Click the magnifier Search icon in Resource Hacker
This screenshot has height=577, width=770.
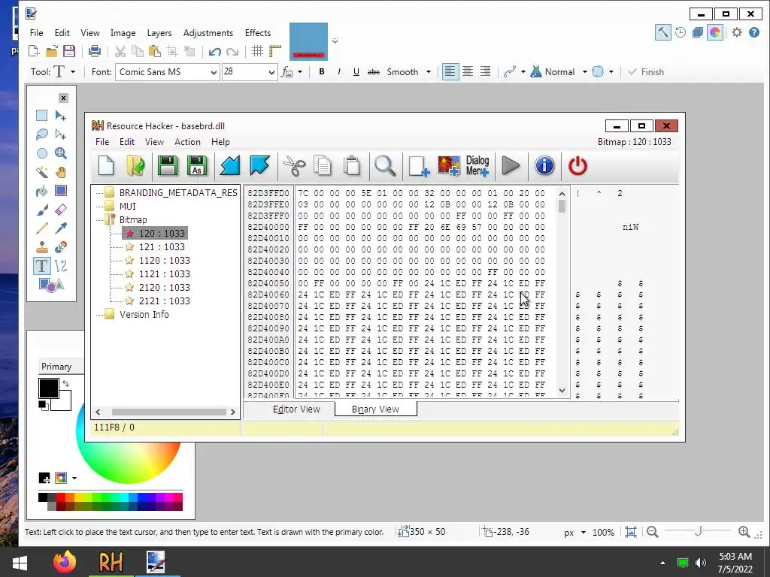tap(385, 166)
